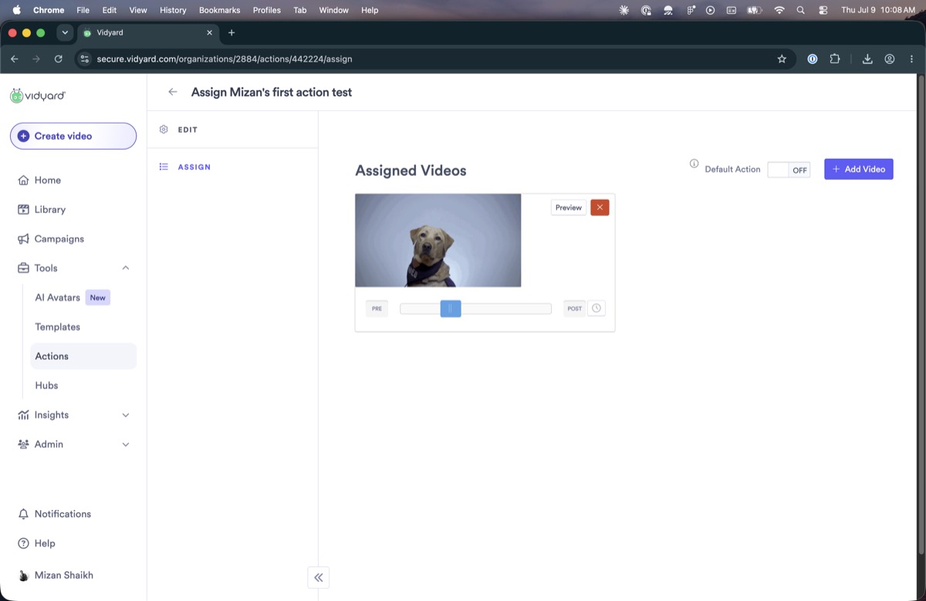926x601 pixels.
Task: Click the Vidyard logo
Action: (38, 96)
